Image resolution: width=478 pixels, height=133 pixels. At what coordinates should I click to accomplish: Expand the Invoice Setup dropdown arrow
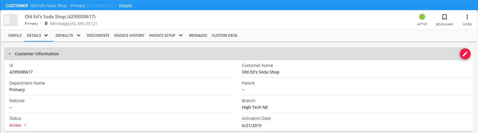181,35
